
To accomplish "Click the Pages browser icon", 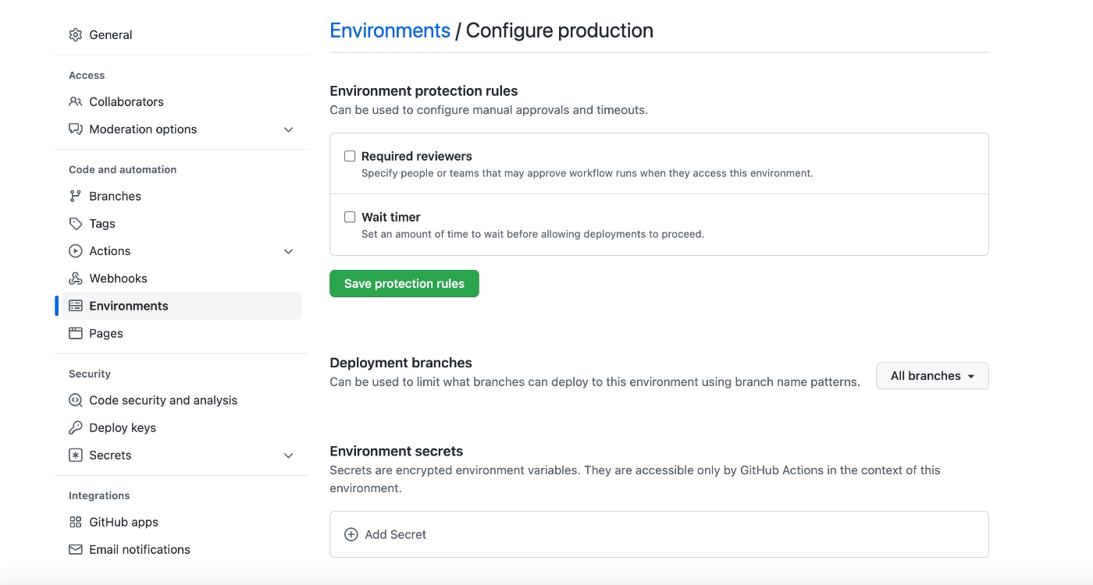I will coord(76,334).
